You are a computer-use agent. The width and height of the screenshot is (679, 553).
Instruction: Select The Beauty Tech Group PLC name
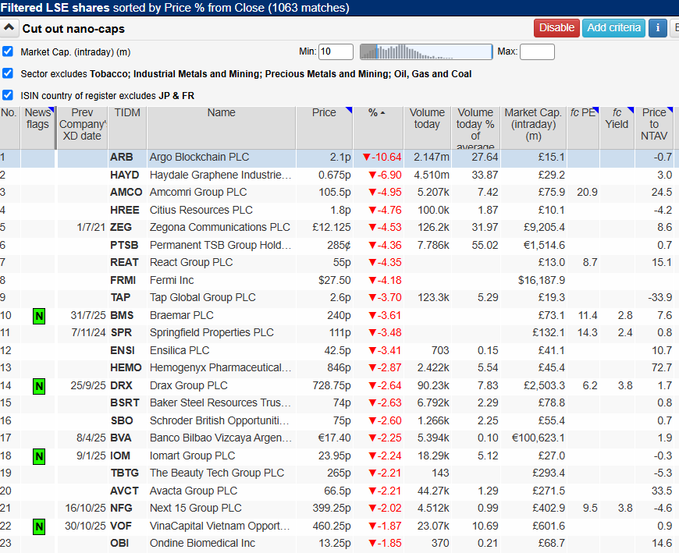(216, 473)
